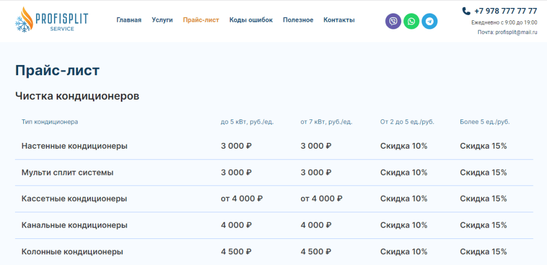Image resolution: width=547 pixels, height=265 pixels.
Task: Call phone number +7 978 777 77 77
Action: (505, 11)
